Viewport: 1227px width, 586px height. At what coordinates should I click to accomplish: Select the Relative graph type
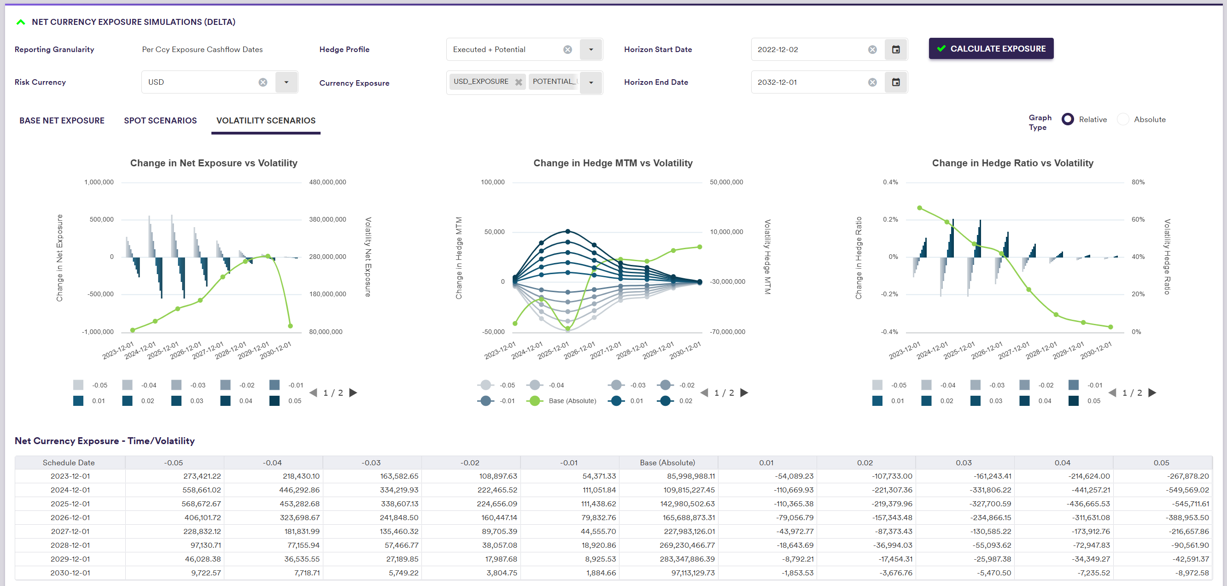point(1068,120)
